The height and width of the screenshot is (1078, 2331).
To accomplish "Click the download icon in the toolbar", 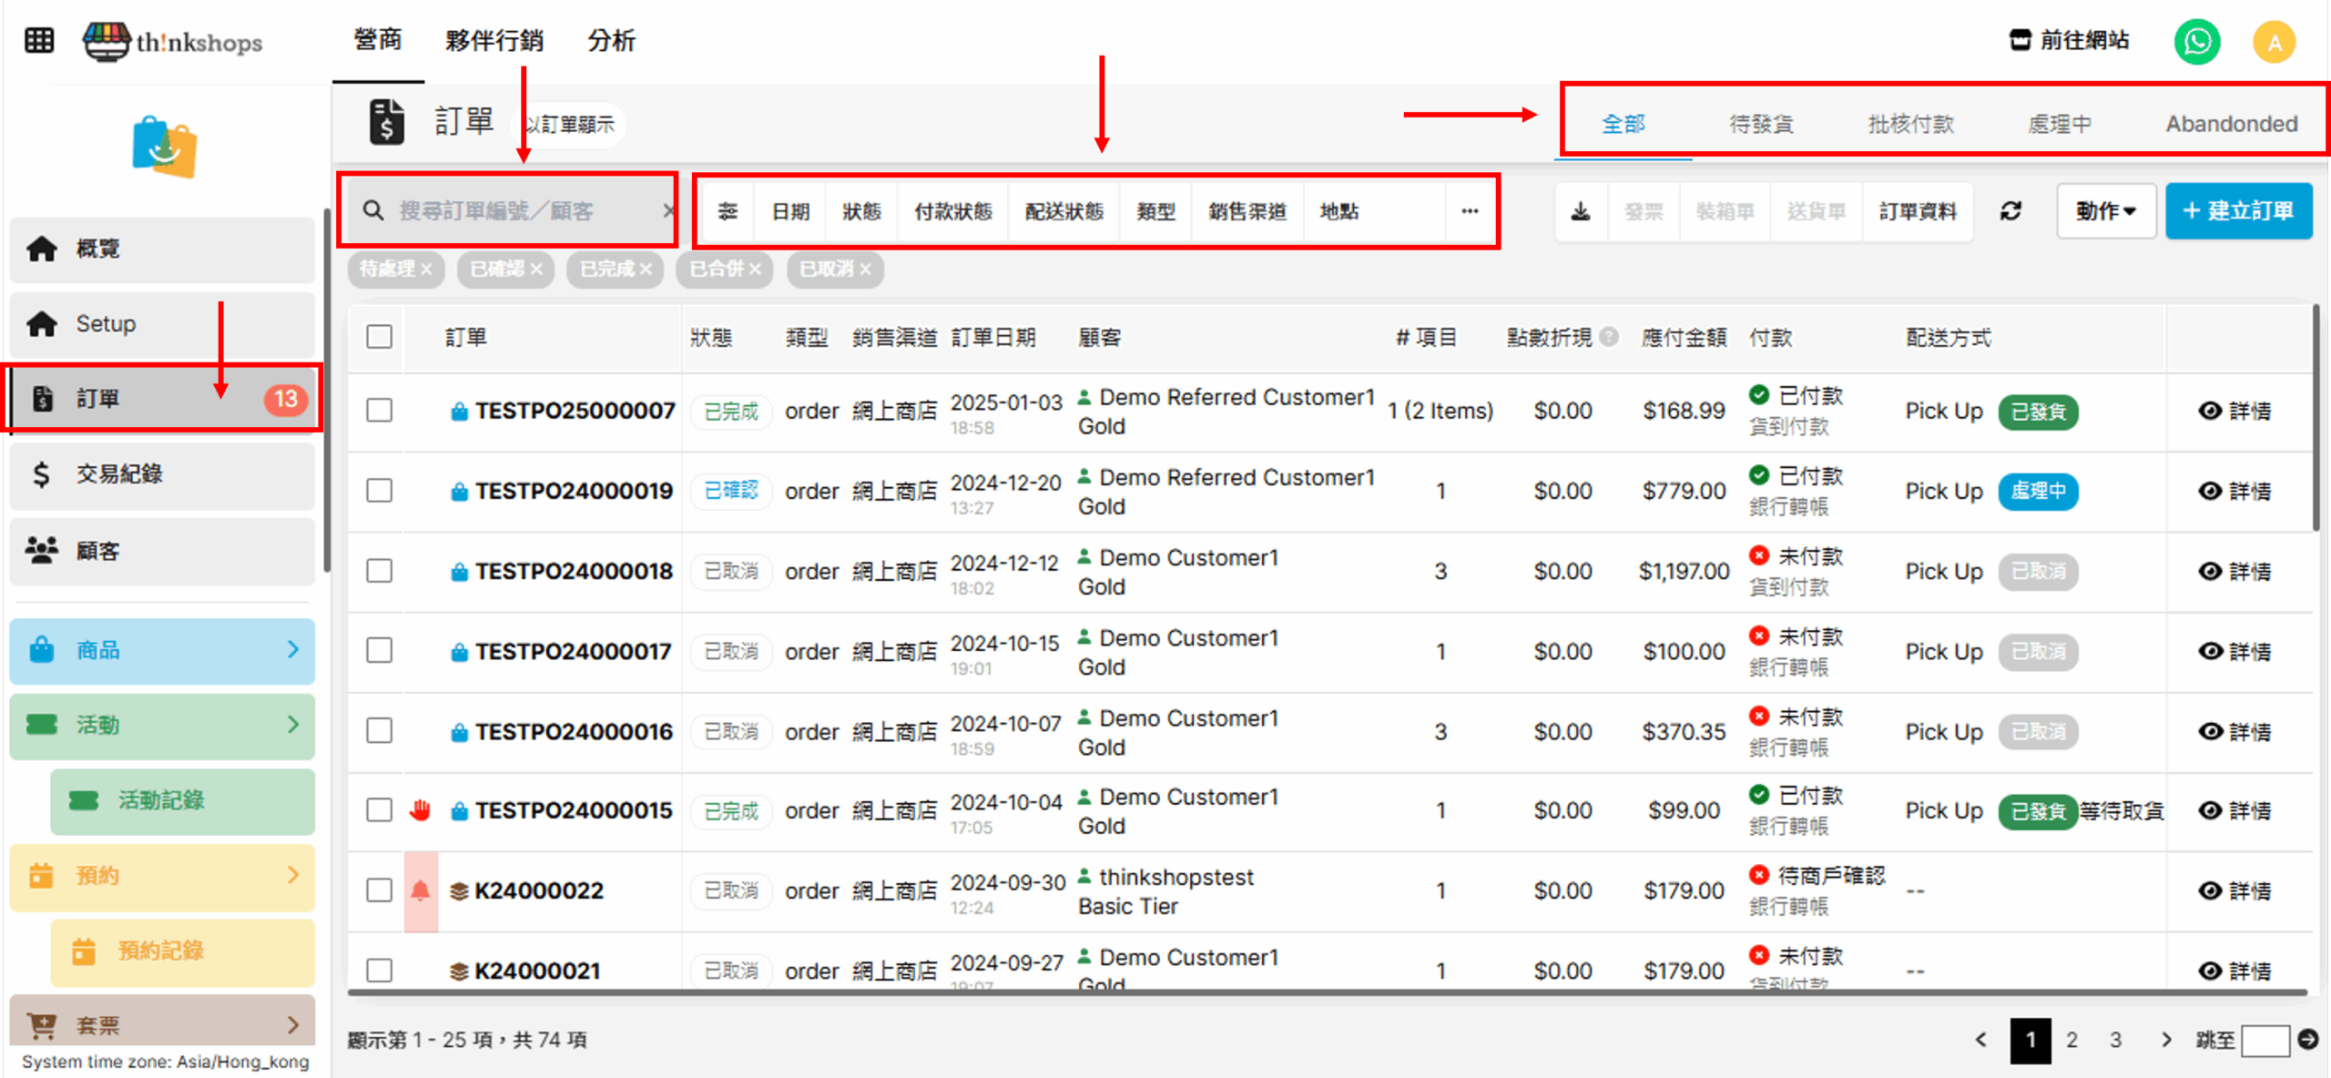I will tap(1581, 211).
